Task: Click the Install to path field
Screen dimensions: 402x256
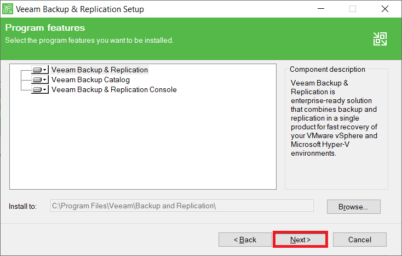Action: [182, 206]
